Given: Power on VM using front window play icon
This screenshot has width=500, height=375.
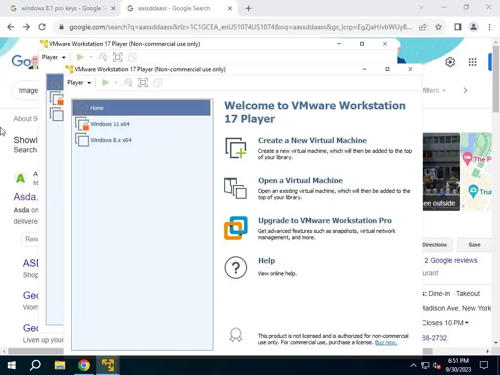Looking at the screenshot, I should [105, 83].
